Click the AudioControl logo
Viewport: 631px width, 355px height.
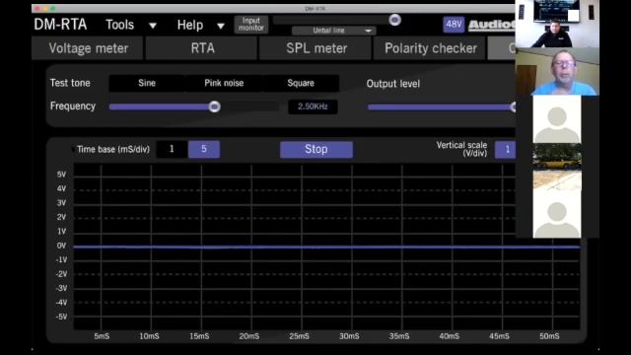[x=491, y=25]
